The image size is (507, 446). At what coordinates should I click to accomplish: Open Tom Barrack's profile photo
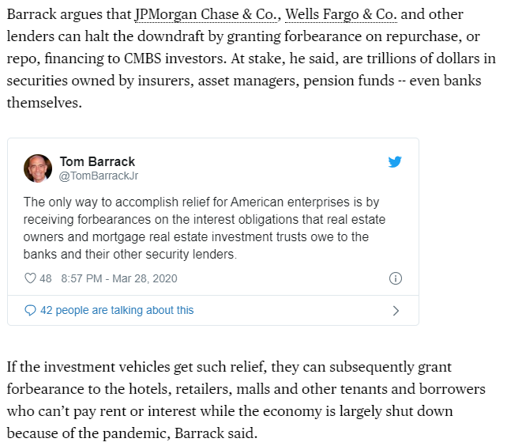[38, 168]
